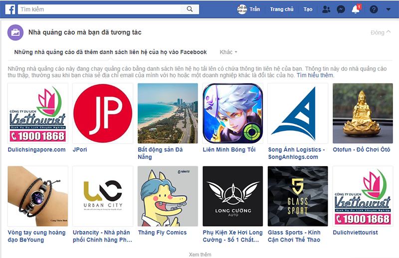Open Bất động sản Đà Nẵng link
399x258 pixels.
point(160,153)
